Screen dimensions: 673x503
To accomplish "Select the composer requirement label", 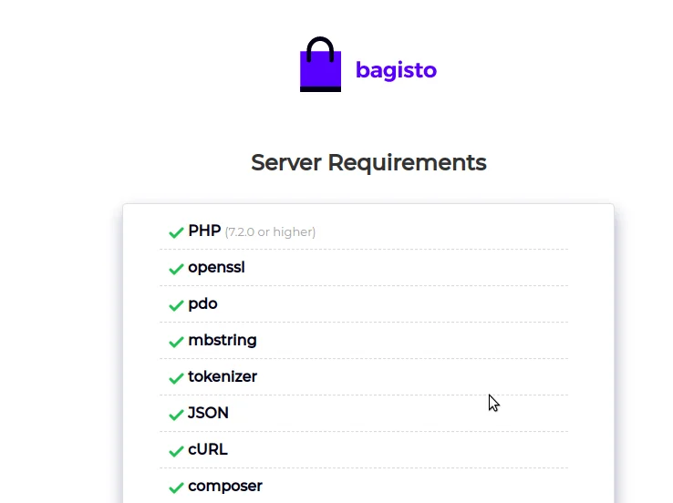I will click(224, 487).
